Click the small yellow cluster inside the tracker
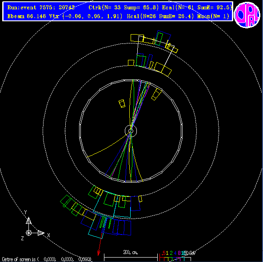Screen dimensions: 263x262 coord(122,104)
